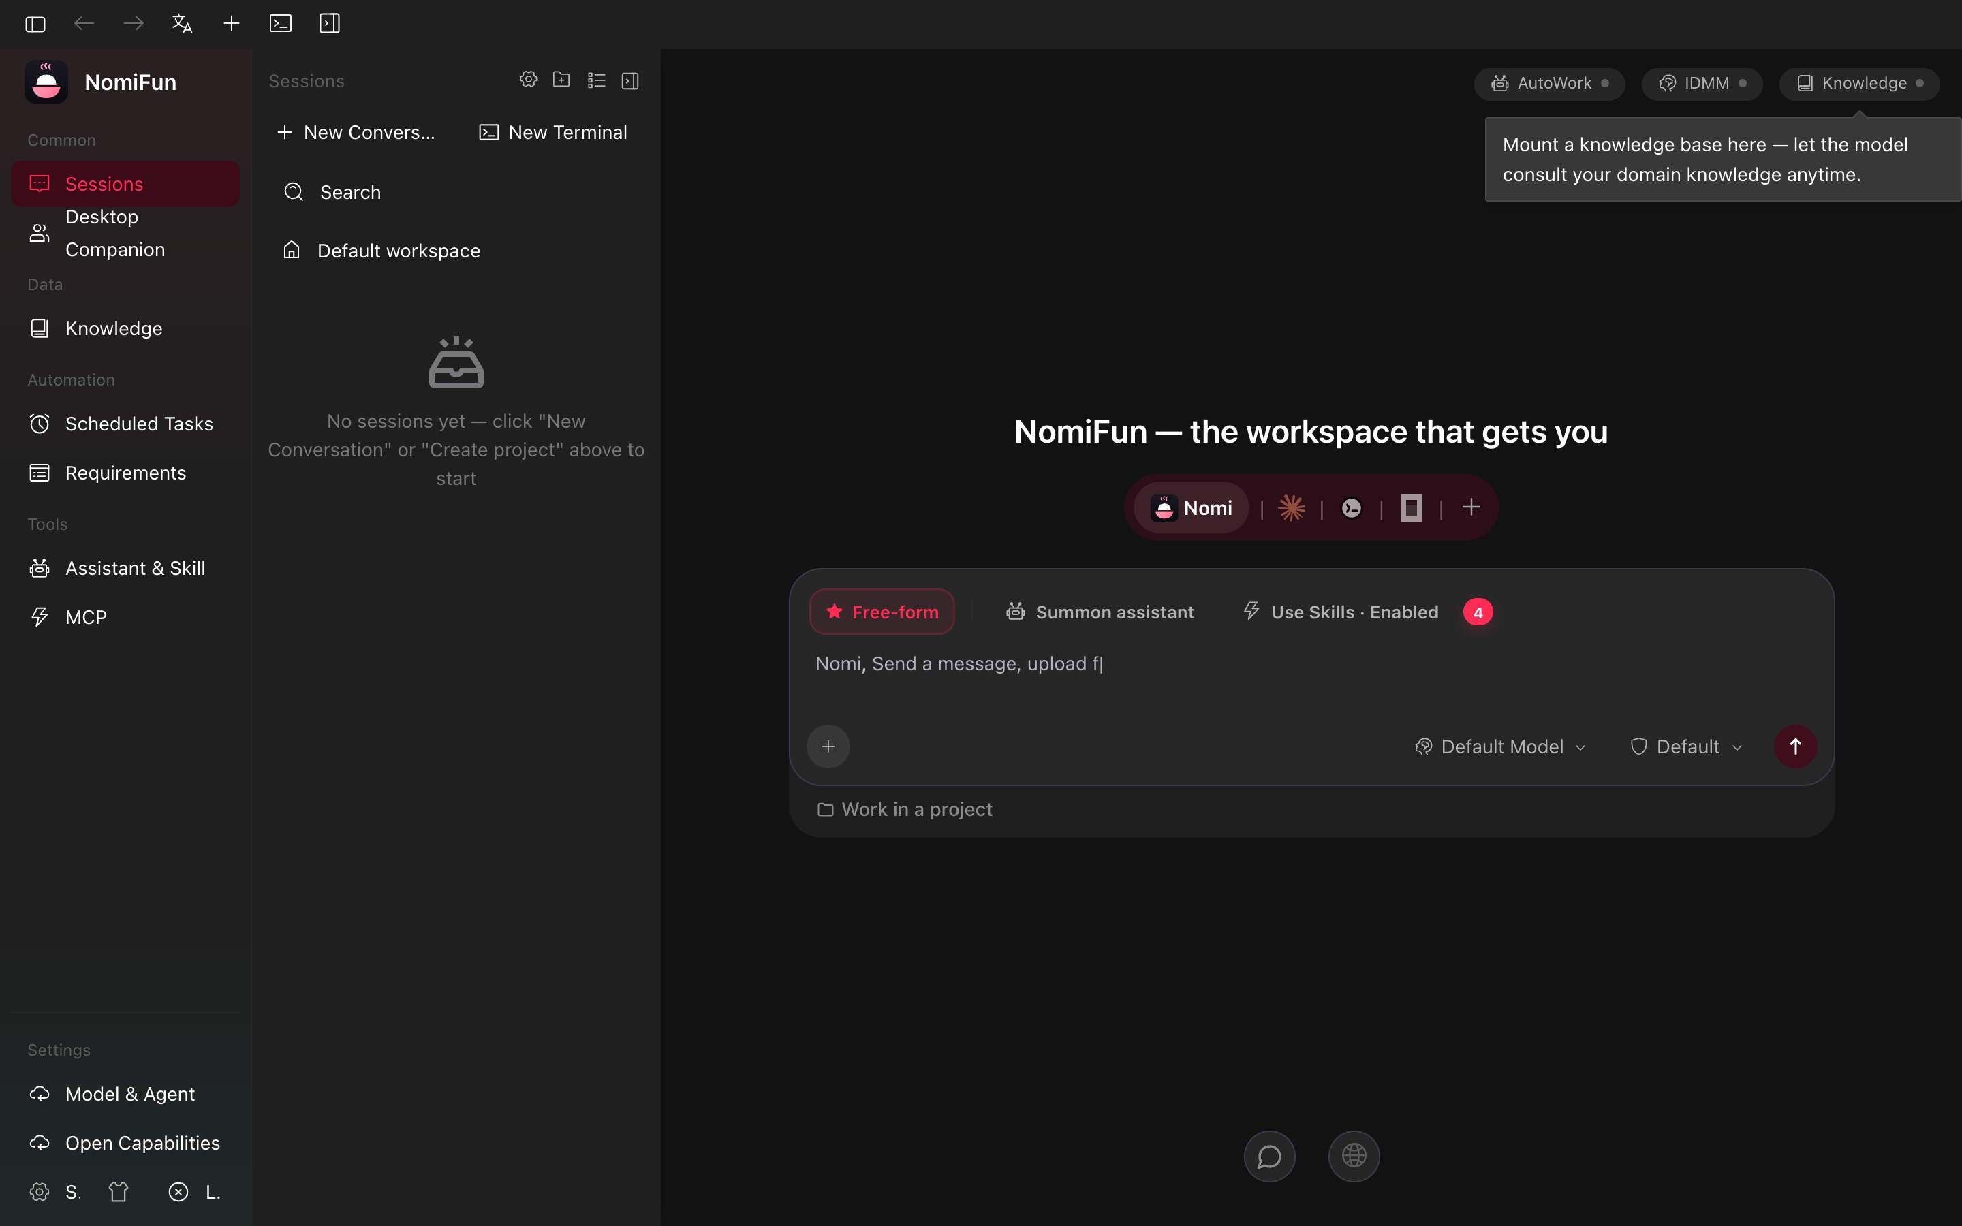
Task: Click the circled X icon for L.
Action: coord(178,1192)
